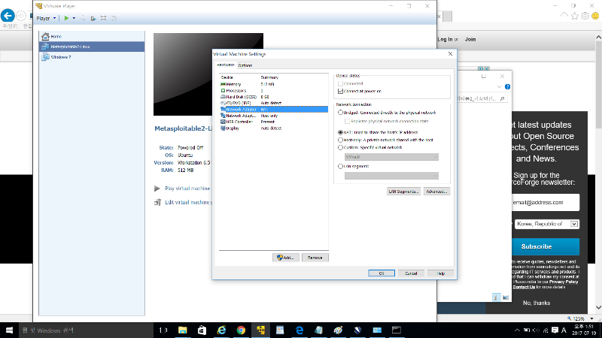This screenshot has width=602, height=338.
Task: Switch to the Hardware tab
Action: pos(226,65)
